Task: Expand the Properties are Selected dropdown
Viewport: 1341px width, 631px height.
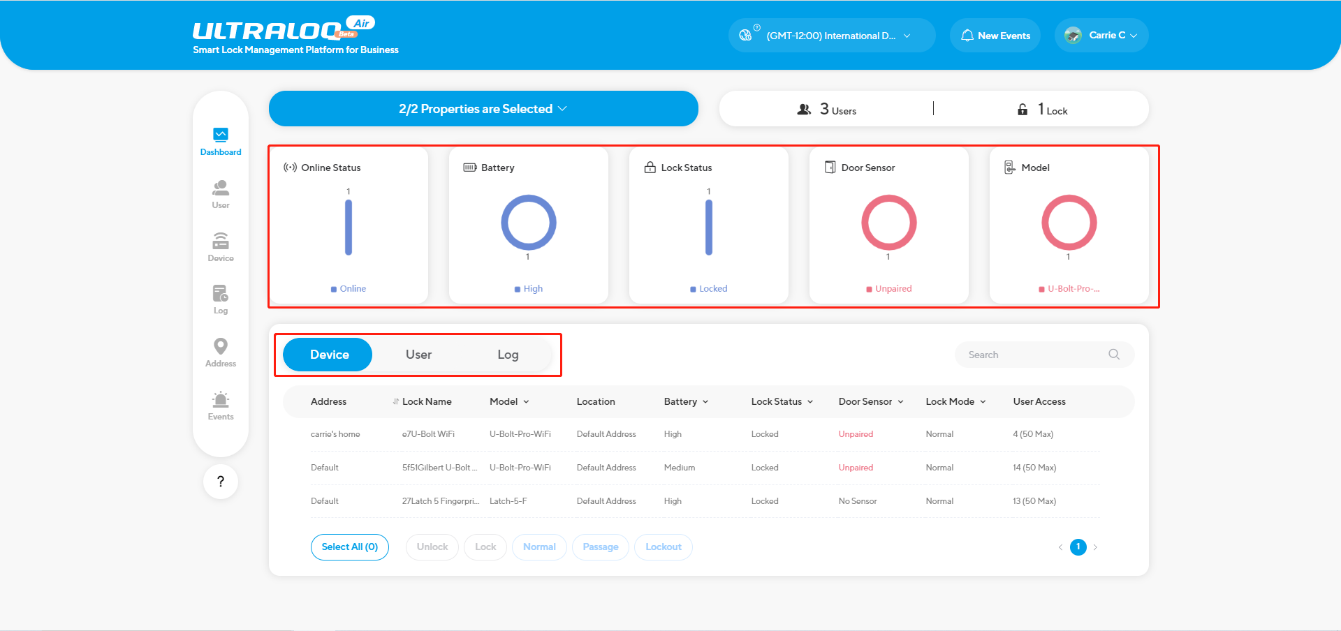Action: [483, 109]
